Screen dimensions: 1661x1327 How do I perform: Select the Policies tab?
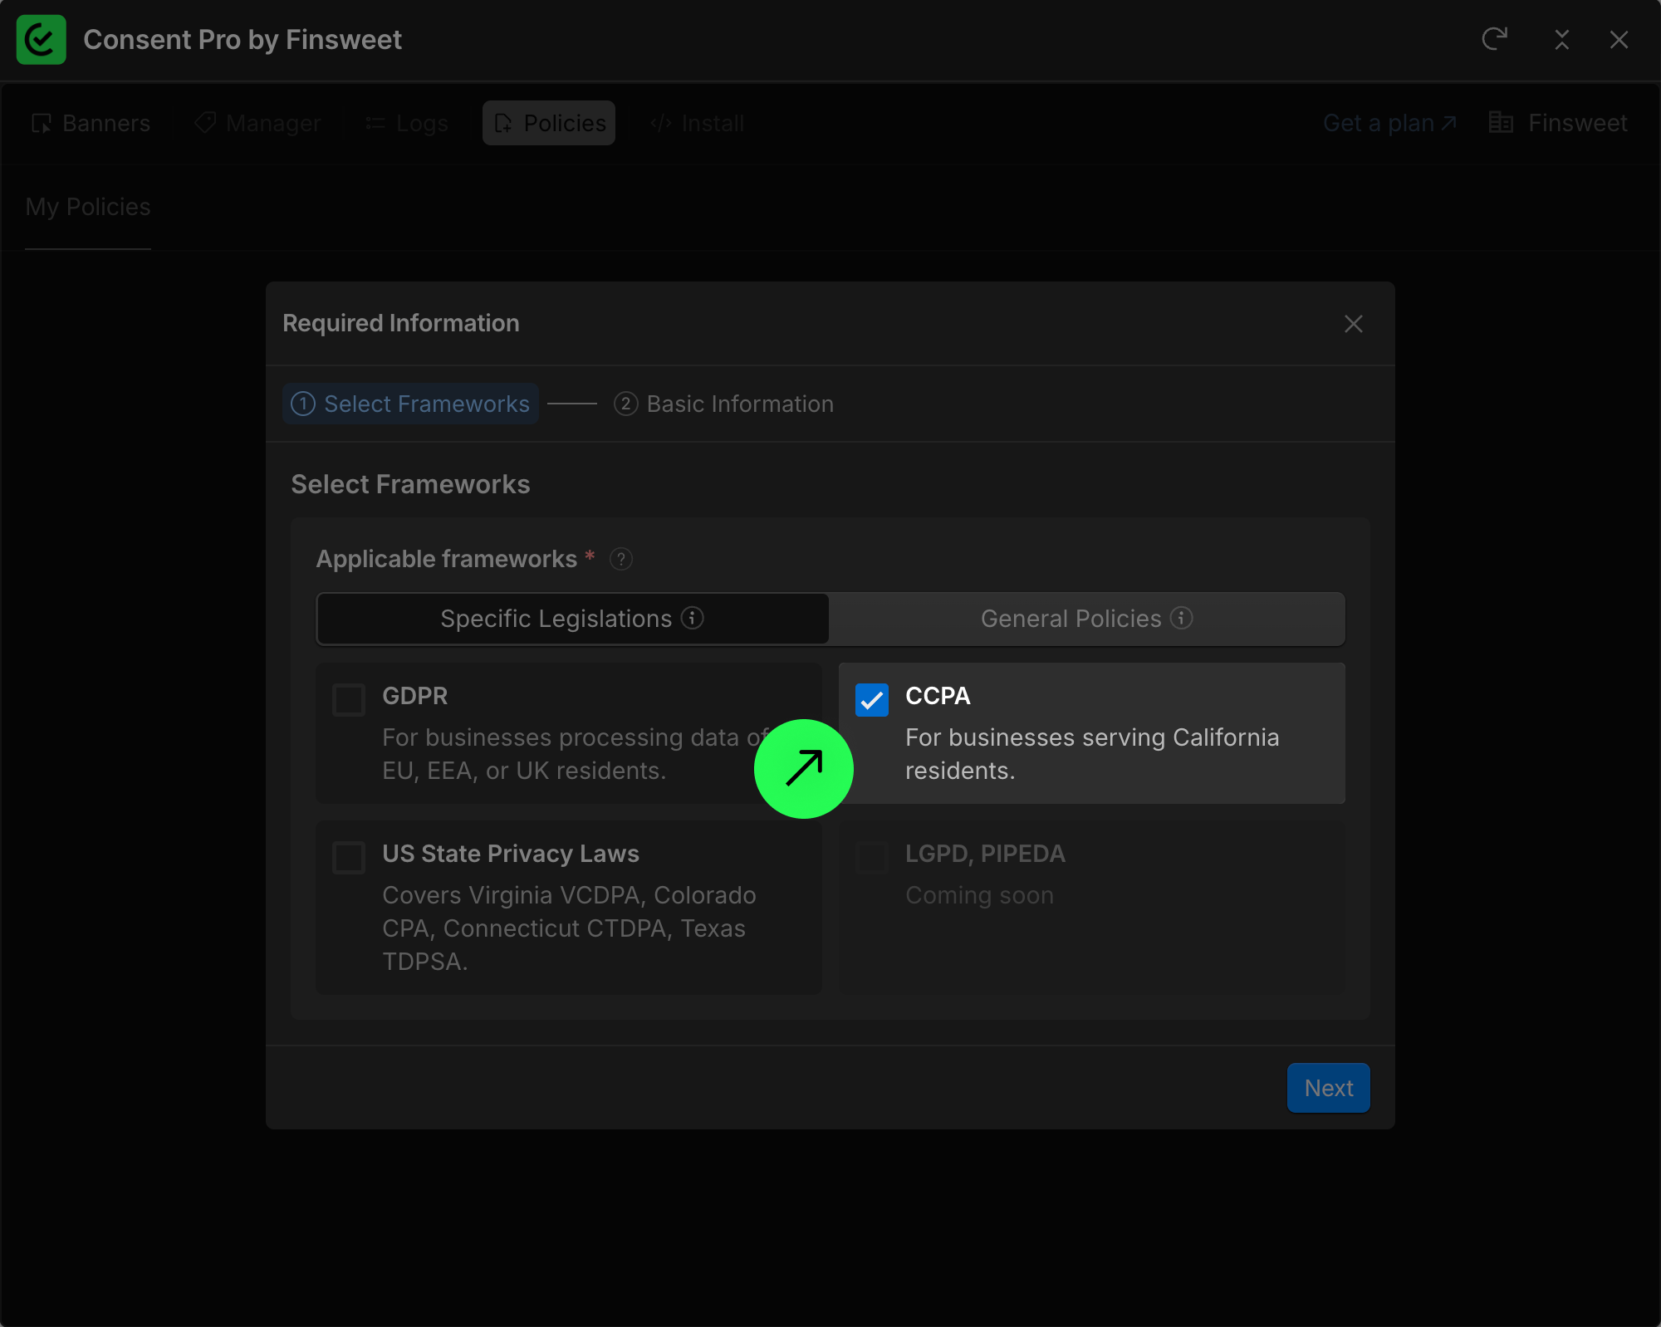549,123
